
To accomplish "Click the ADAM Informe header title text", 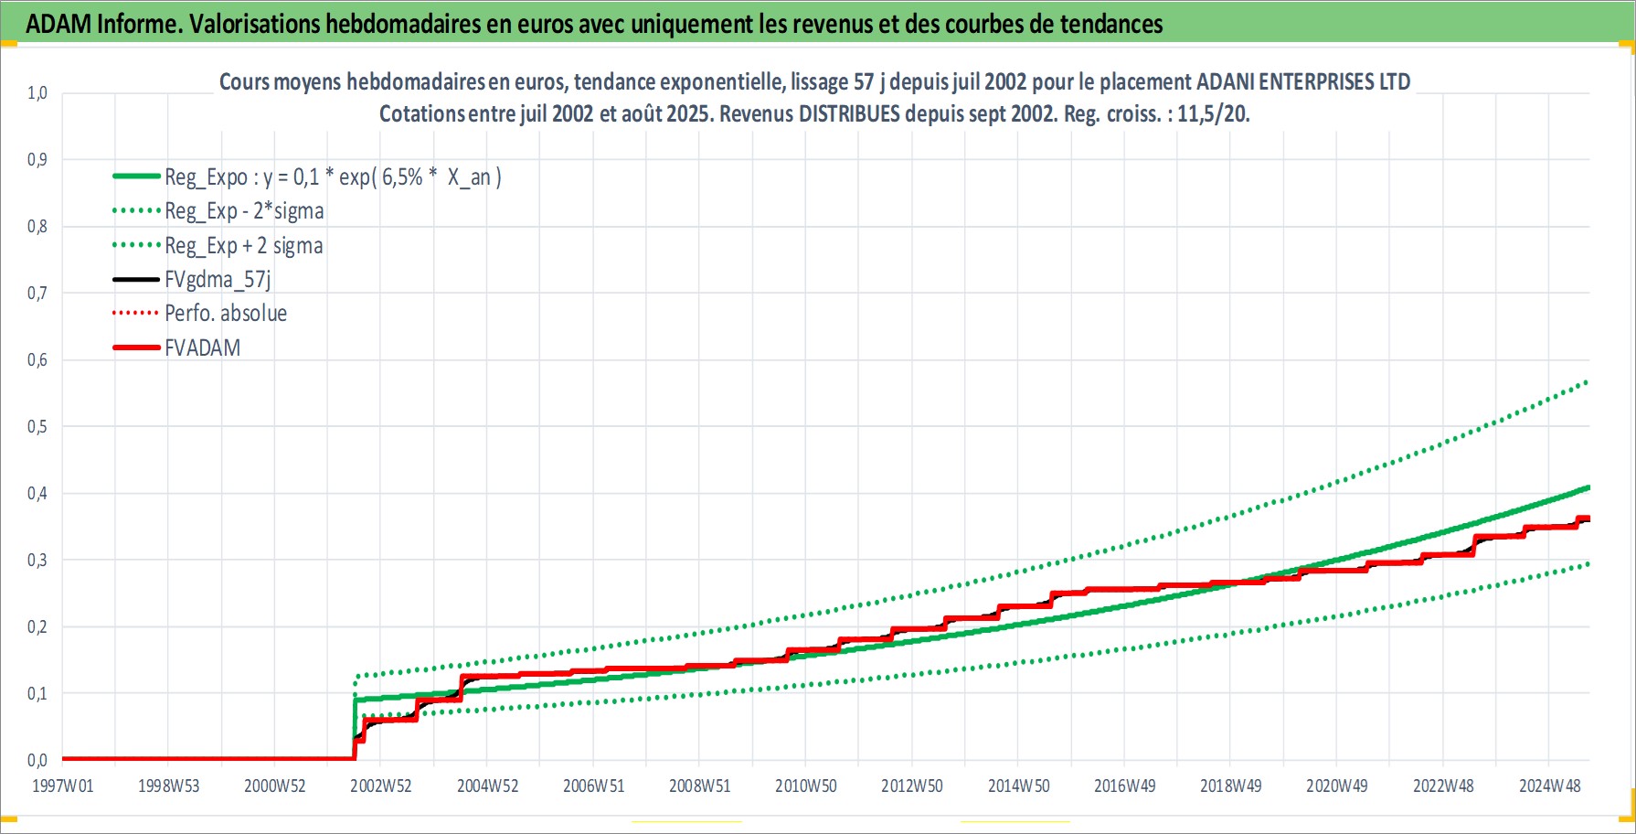I will pyautogui.click(x=594, y=24).
